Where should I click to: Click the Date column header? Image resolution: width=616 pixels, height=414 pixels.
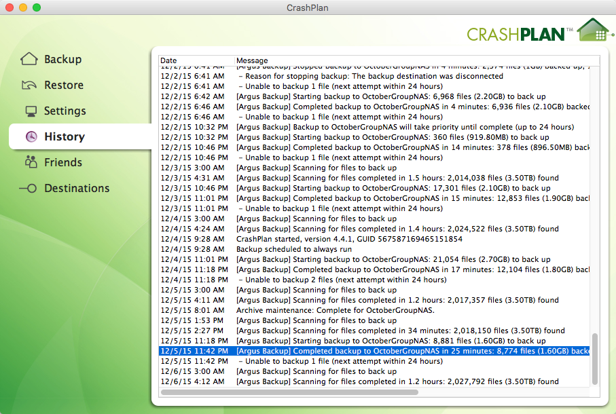tap(196, 60)
